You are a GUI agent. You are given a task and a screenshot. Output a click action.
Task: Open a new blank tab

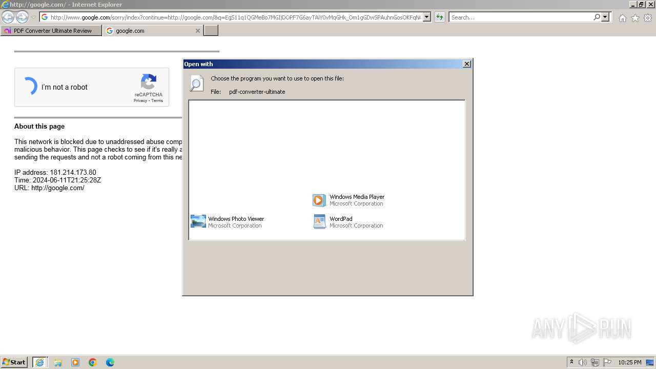coord(211,31)
